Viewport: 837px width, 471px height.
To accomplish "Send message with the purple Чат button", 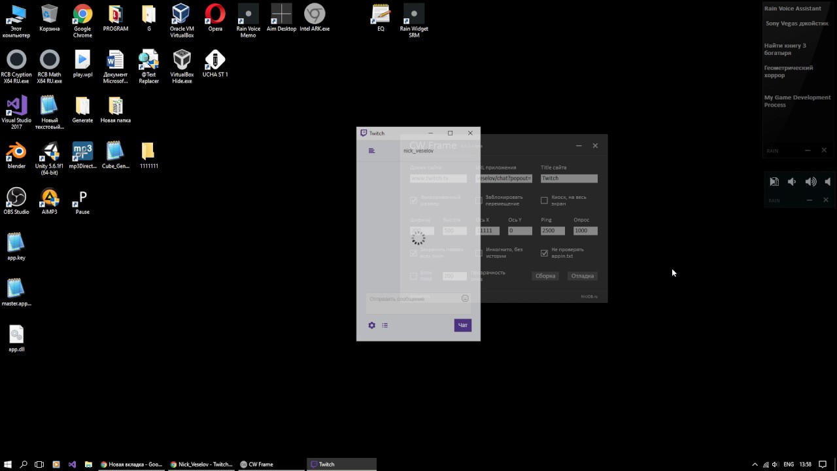I will point(463,325).
